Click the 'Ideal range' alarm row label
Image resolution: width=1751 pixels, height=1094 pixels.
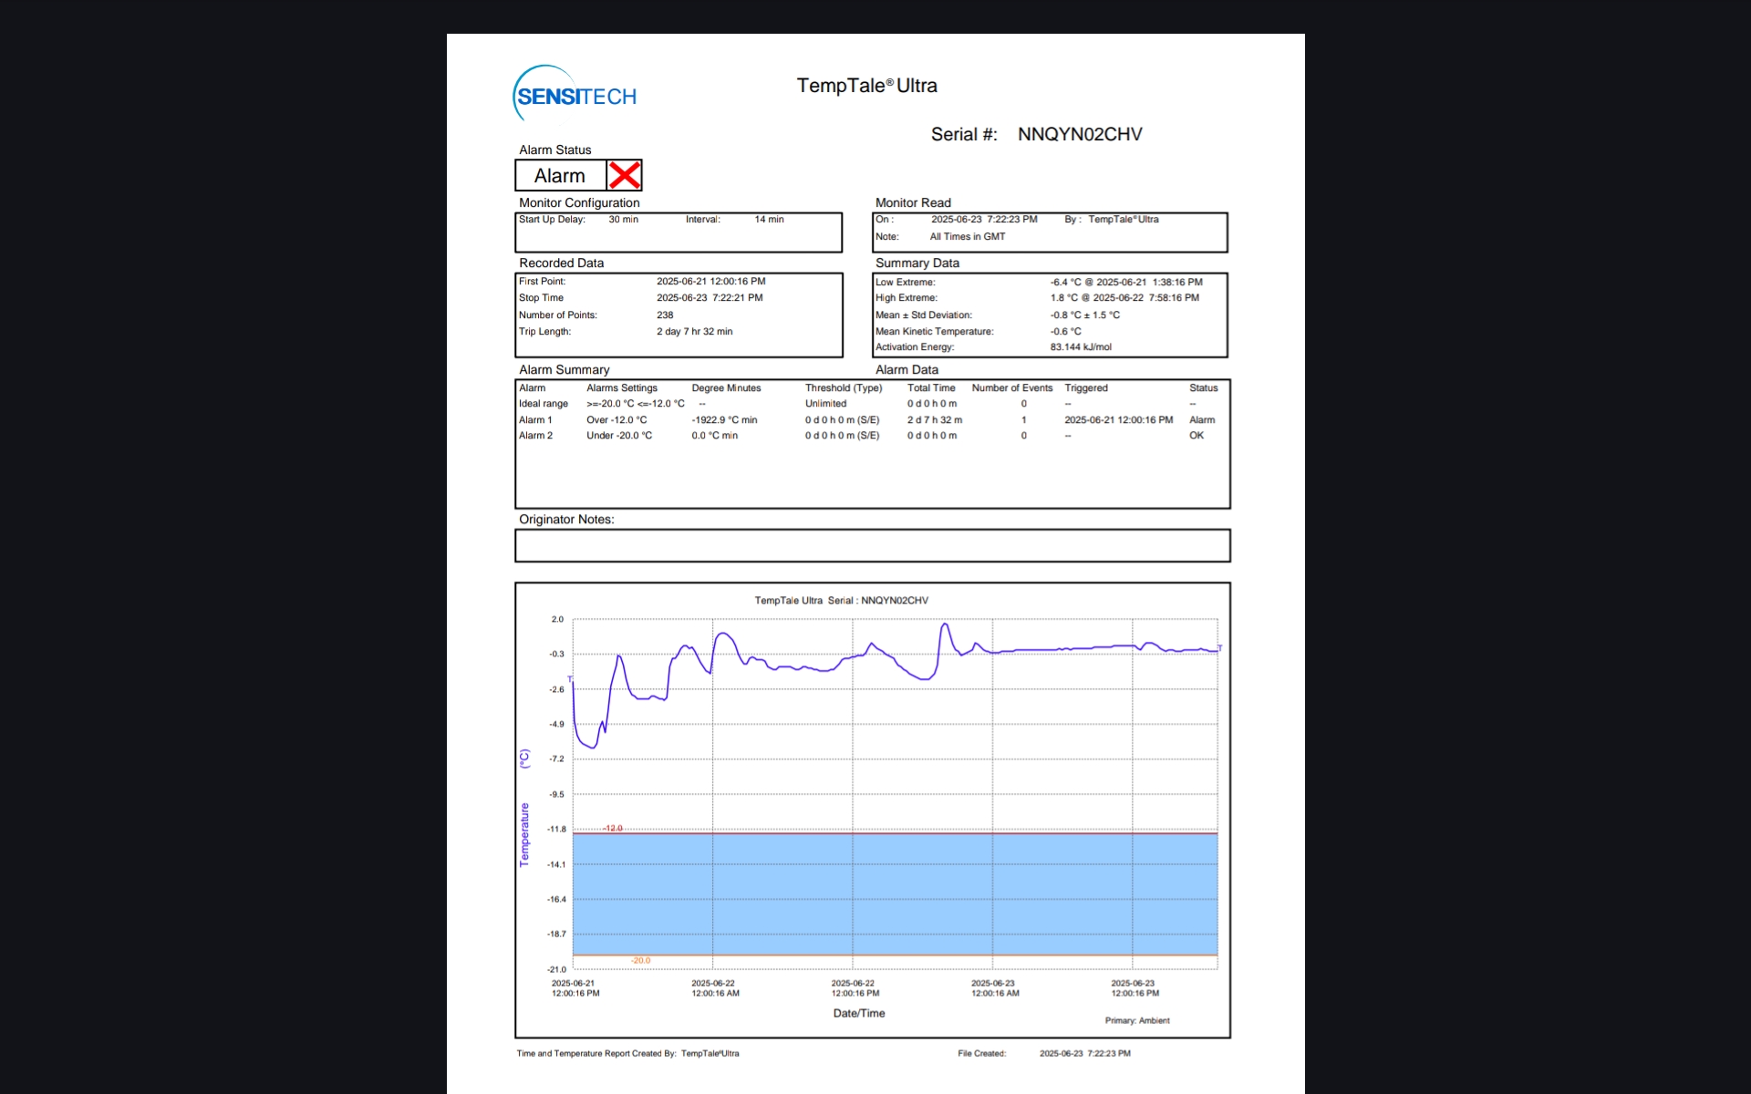[543, 404]
